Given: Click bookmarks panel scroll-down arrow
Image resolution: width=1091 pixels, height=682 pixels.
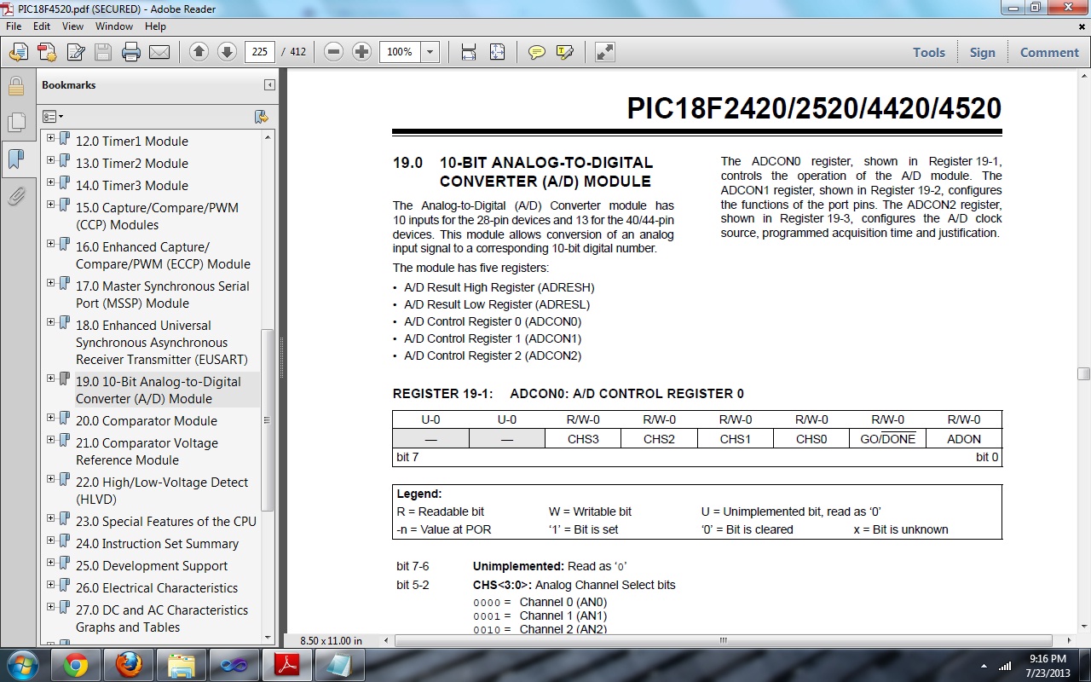Looking at the screenshot, I should click(x=267, y=636).
